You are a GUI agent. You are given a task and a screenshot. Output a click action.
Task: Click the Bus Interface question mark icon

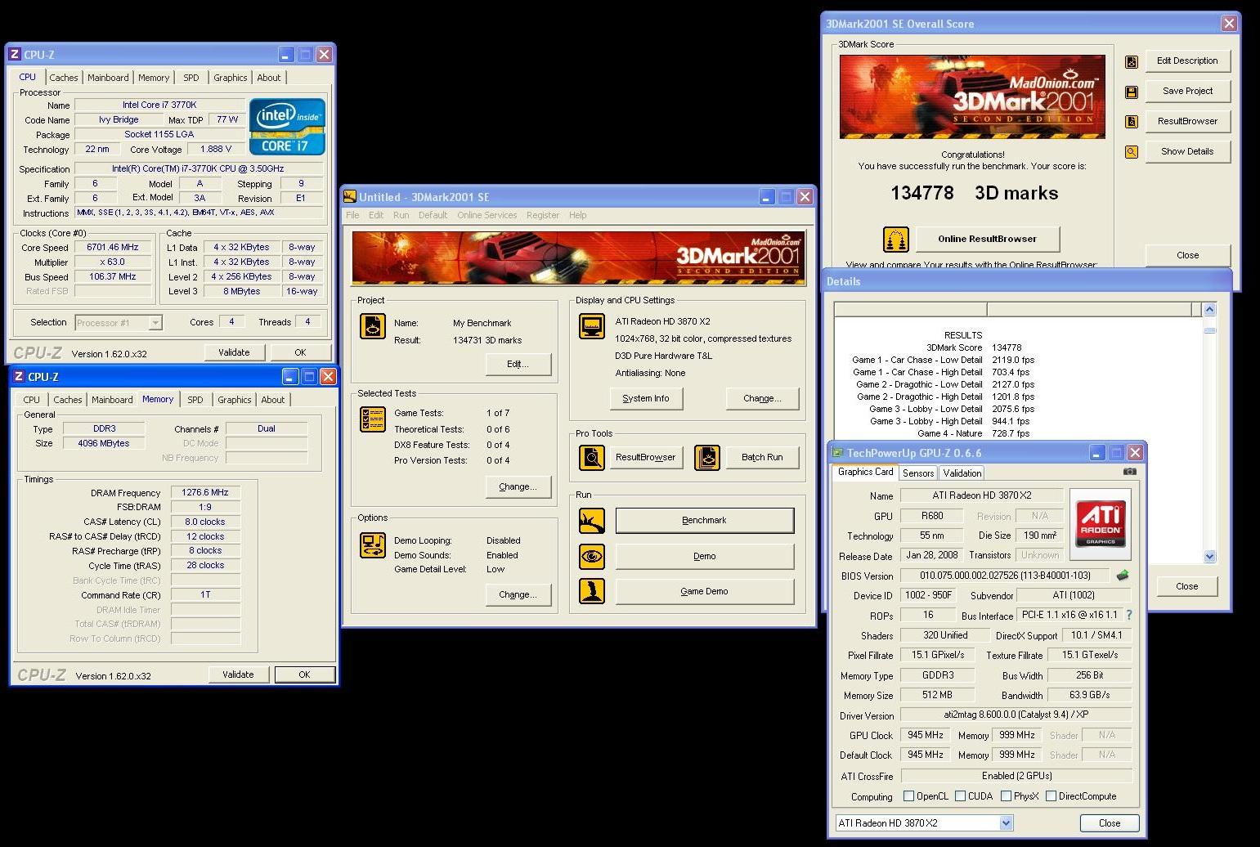(1129, 615)
